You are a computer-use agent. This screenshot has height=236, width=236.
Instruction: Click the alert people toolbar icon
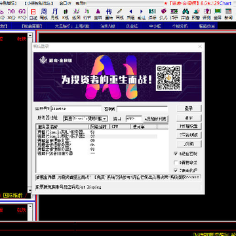point(196,14)
